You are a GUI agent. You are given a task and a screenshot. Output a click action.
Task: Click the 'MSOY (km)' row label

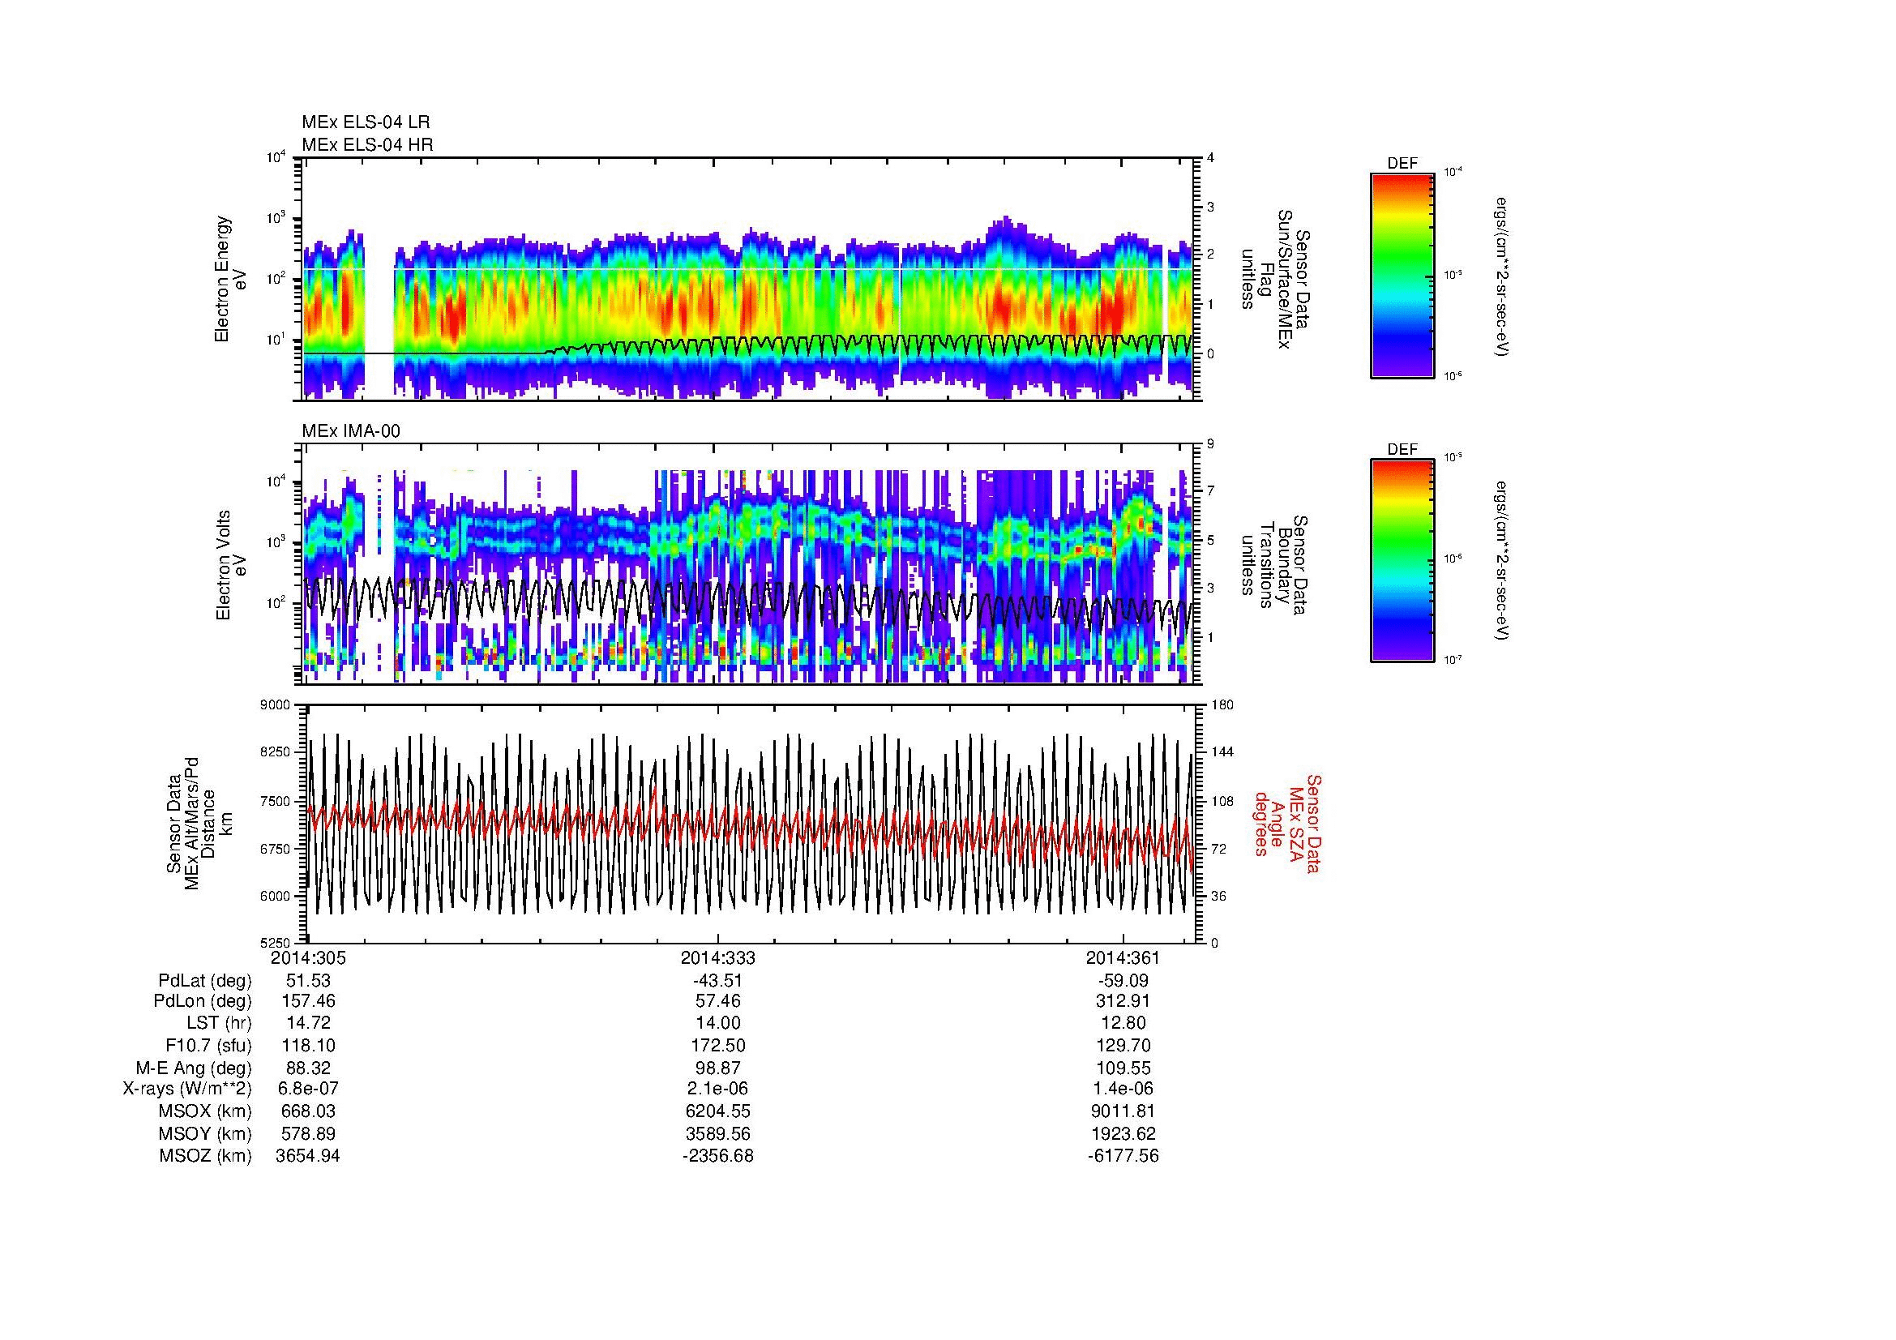click(206, 1133)
